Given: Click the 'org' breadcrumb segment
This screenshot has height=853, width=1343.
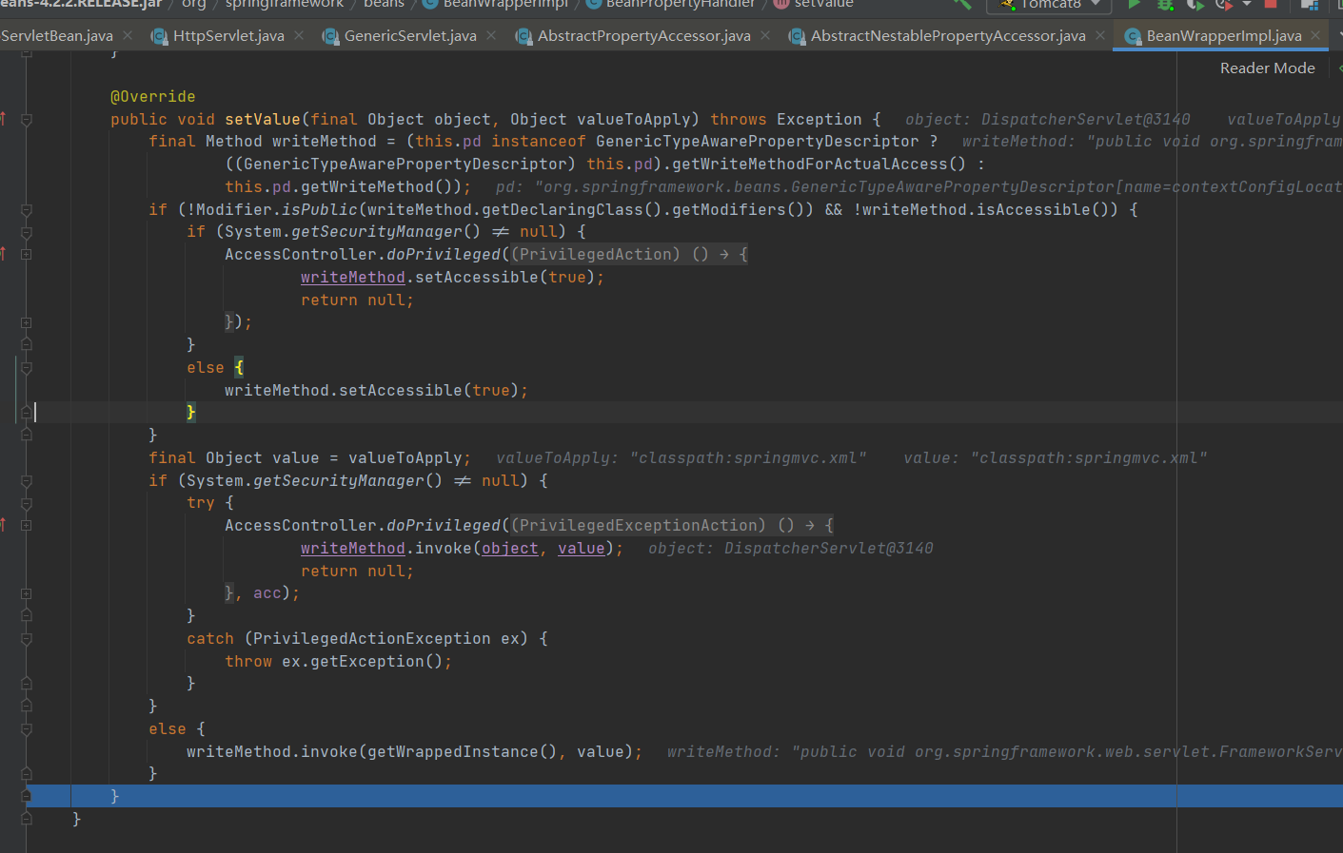Looking at the screenshot, I should [x=194, y=4].
